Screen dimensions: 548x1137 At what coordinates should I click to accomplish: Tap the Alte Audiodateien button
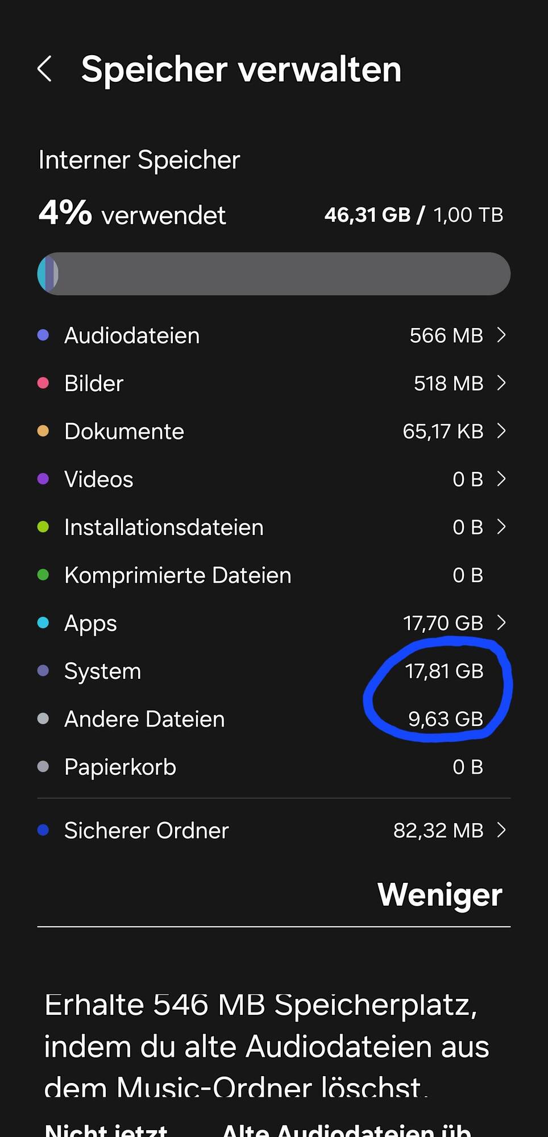click(347, 1128)
